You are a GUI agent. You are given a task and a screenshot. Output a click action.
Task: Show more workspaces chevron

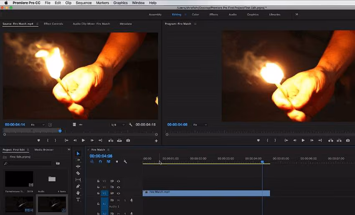point(297,15)
